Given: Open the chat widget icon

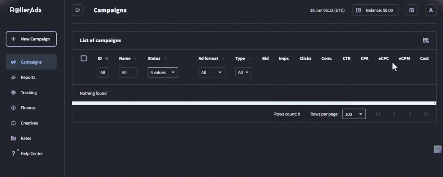Looking at the screenshot, I should point(437,149).
